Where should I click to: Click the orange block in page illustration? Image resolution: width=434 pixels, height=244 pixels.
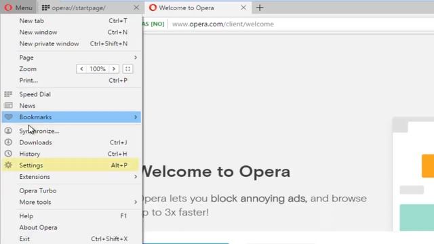(428, 166)
